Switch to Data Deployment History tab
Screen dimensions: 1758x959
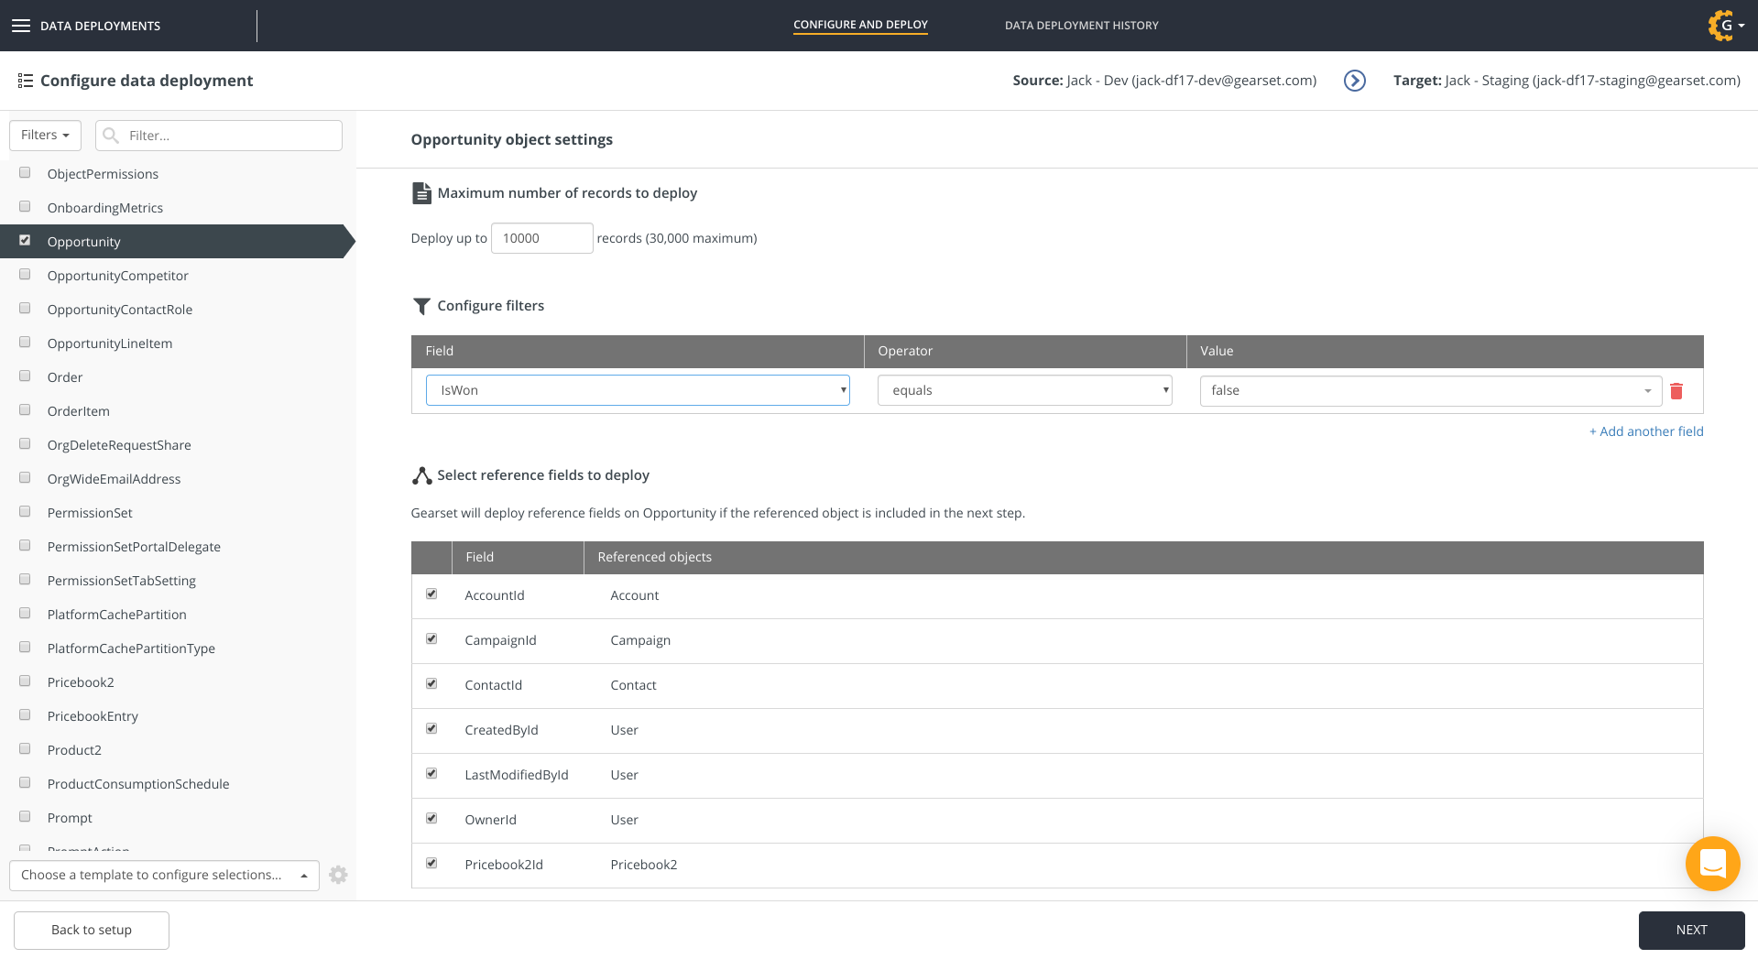coord(1081,26)
